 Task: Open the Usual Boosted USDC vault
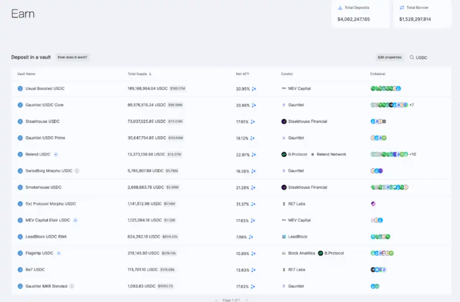tap(45, 88)
